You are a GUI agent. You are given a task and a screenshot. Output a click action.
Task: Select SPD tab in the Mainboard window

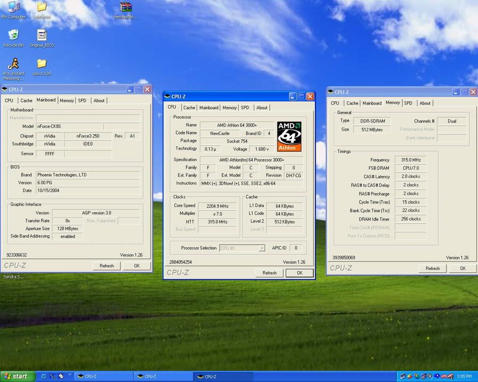pyautogui.click(x=82, y=101)
